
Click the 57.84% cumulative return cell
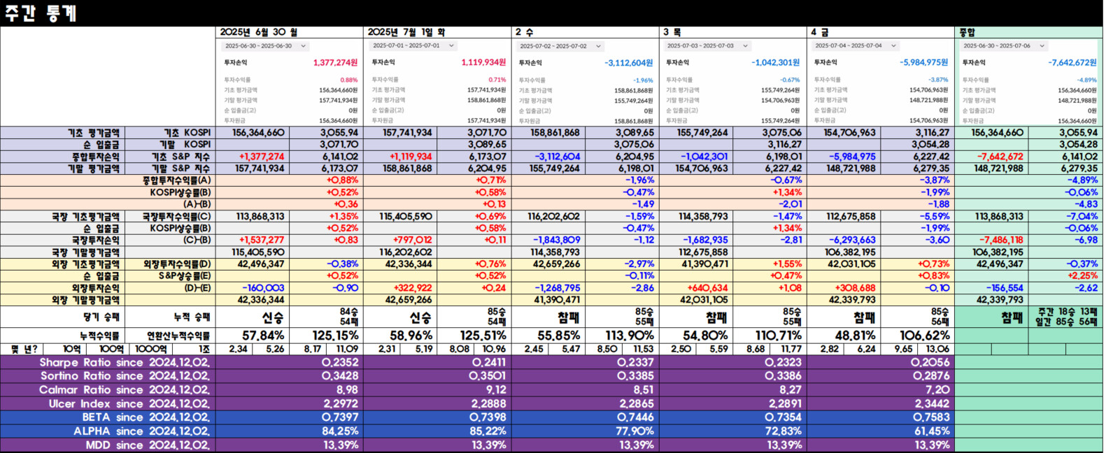pos(262,336)
